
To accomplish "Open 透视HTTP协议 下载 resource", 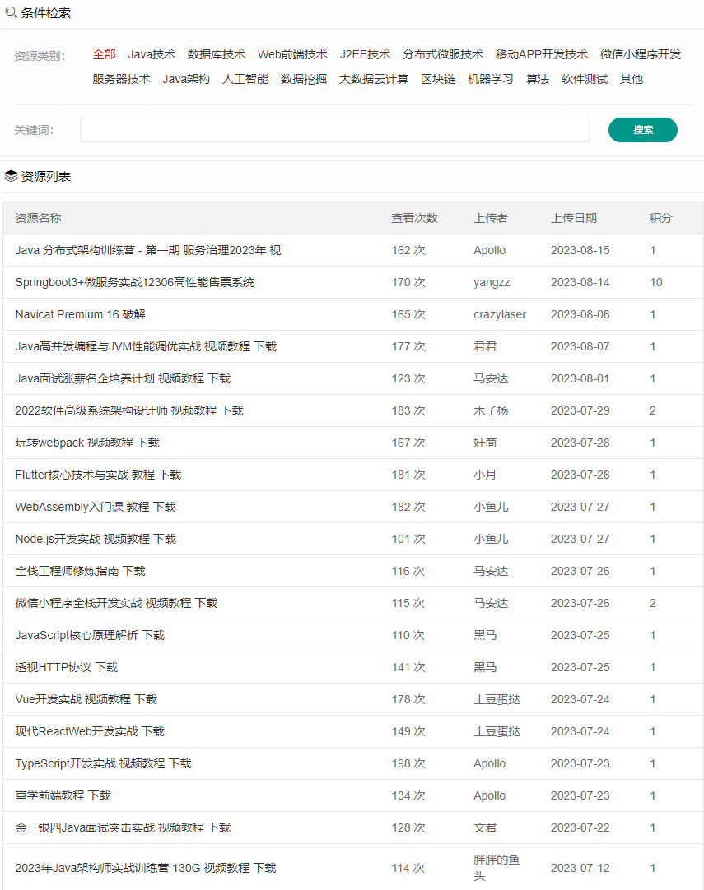I will (66, 667).
